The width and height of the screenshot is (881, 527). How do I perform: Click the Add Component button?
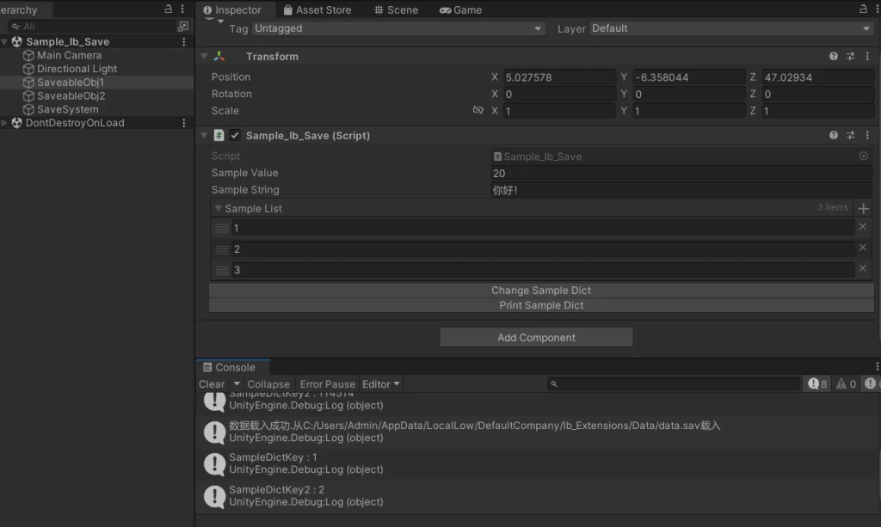pos(536,337)
